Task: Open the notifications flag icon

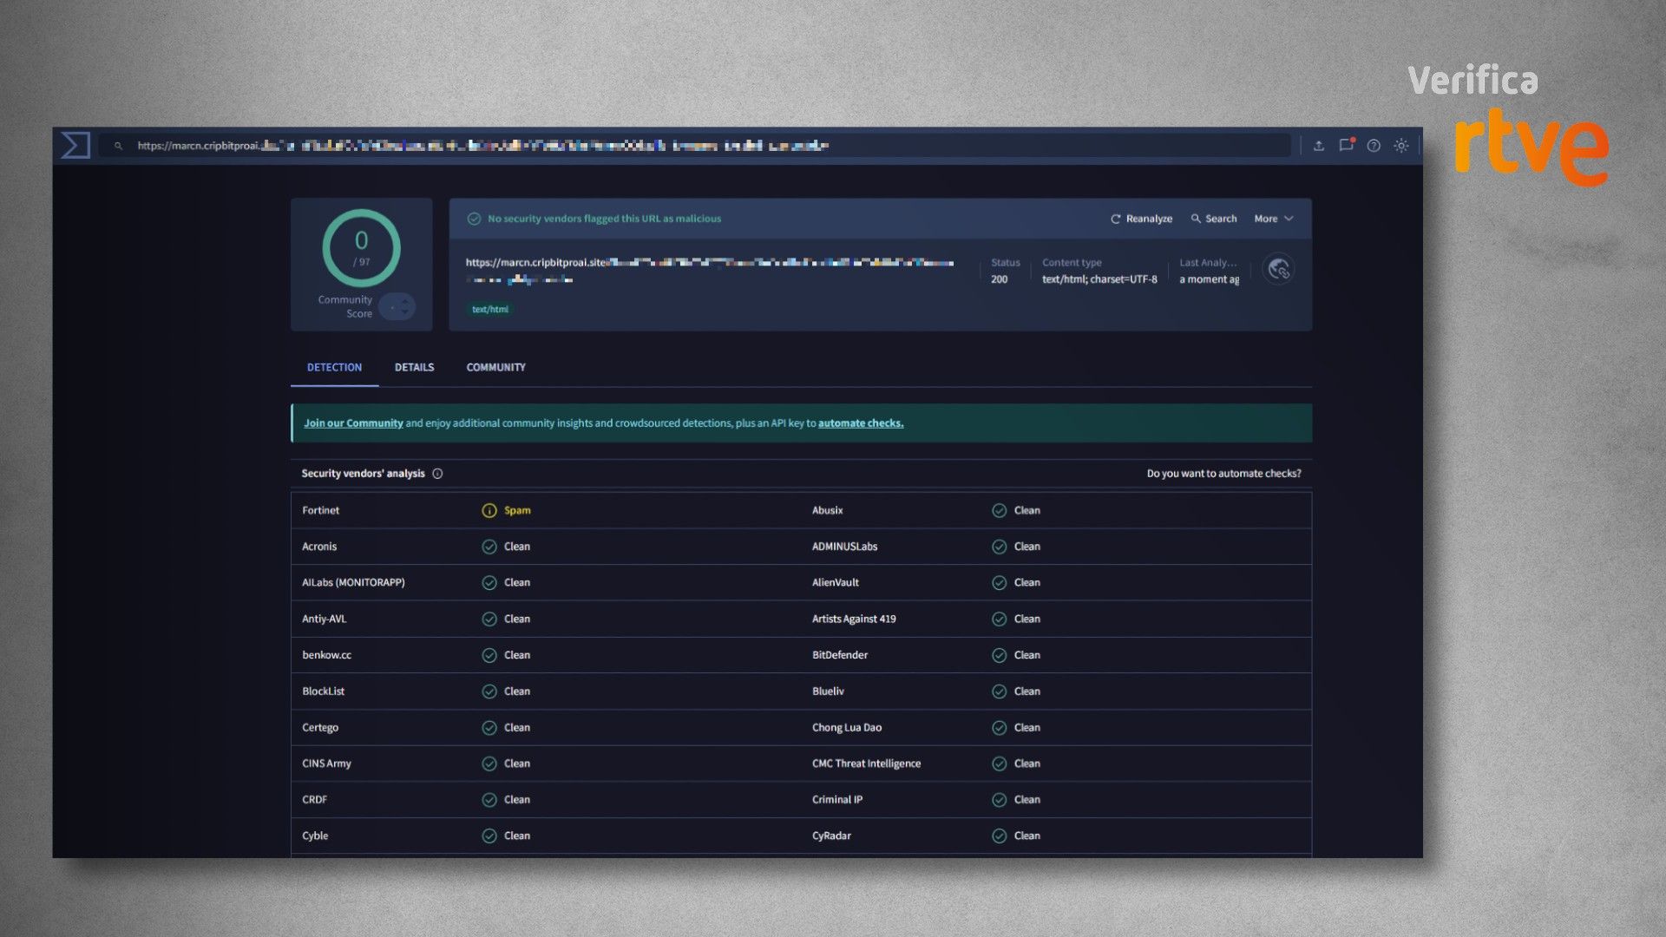Action: (x=1346, y=146)
